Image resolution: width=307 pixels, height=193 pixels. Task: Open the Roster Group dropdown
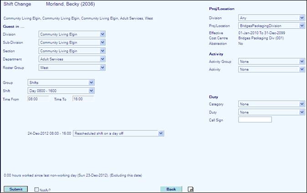(72, 67)
